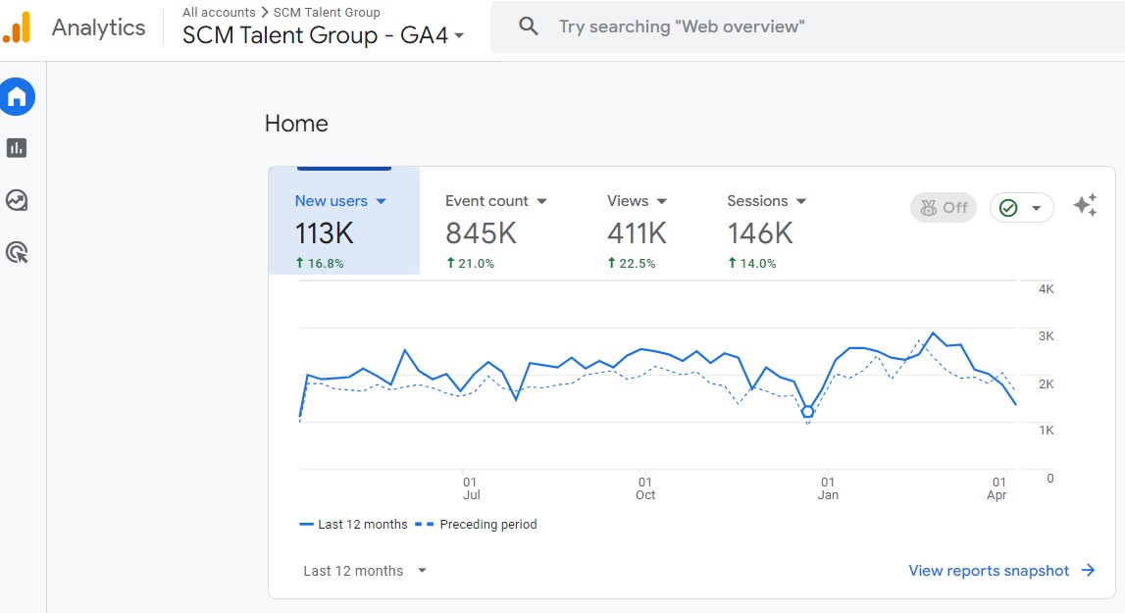Click the 4K y-axis label
The height and width of the screenshot is (613, 1125).
1047,289
